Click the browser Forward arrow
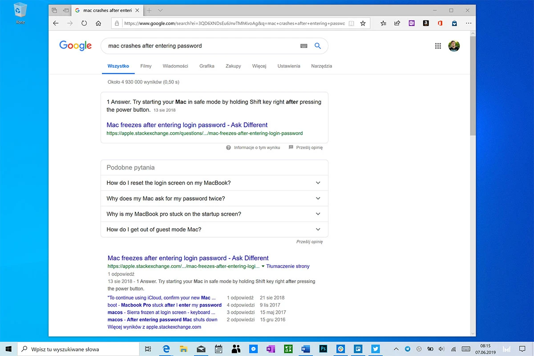 tap(70, 24)
